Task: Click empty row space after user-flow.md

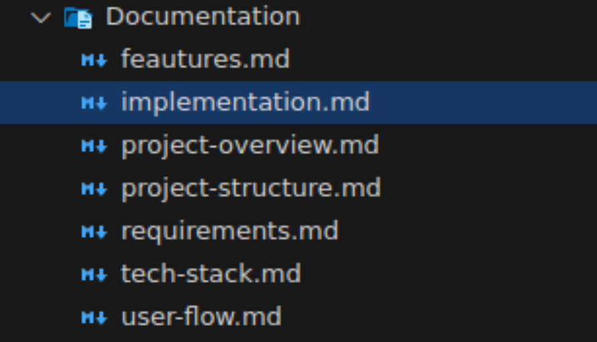Action: click(436, 317)
